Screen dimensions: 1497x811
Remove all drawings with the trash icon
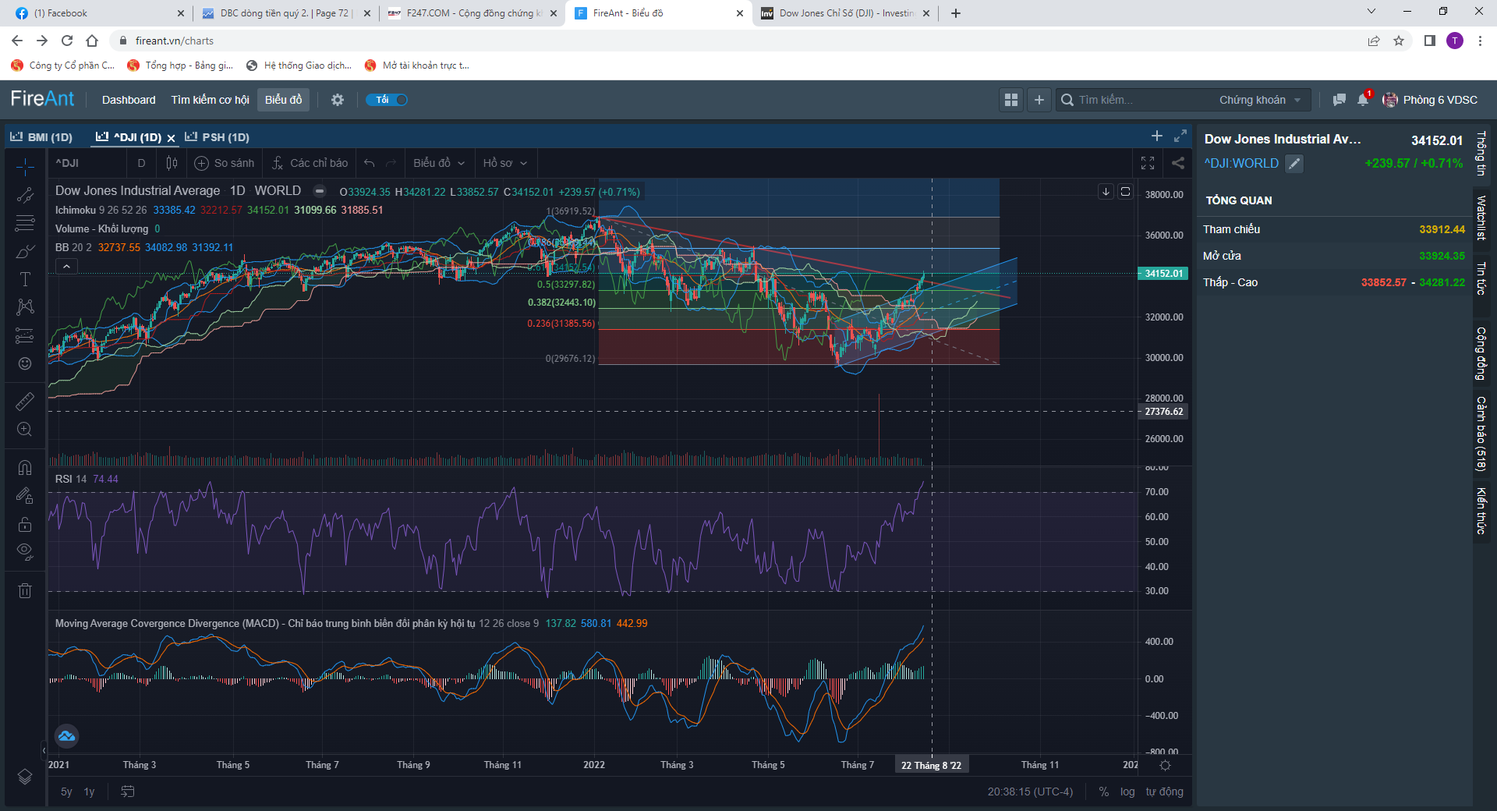coord(25,590)
